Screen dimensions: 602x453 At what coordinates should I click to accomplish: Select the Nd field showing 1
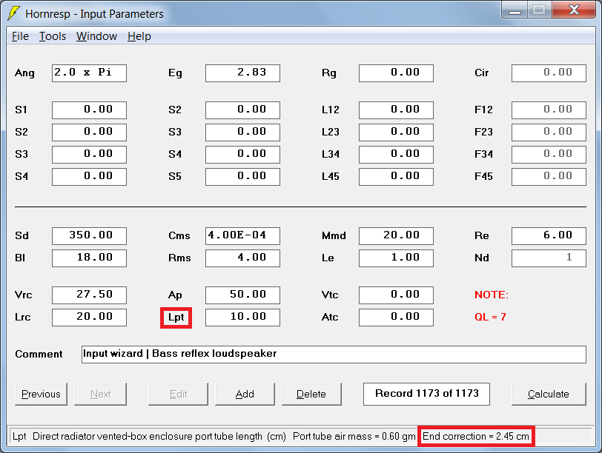coord(549,258)
